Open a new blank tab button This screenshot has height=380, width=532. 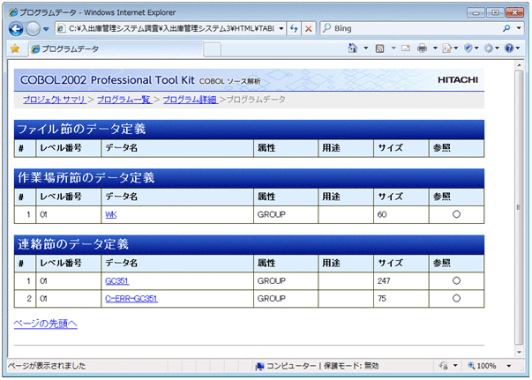click(x=213, y=49)
